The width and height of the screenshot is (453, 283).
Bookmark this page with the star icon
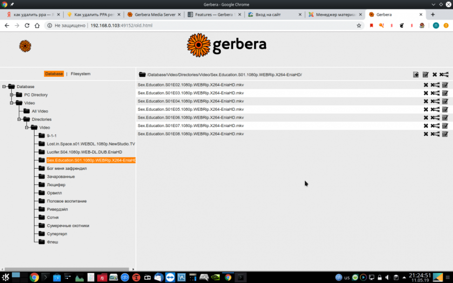(x=359, y=26)
